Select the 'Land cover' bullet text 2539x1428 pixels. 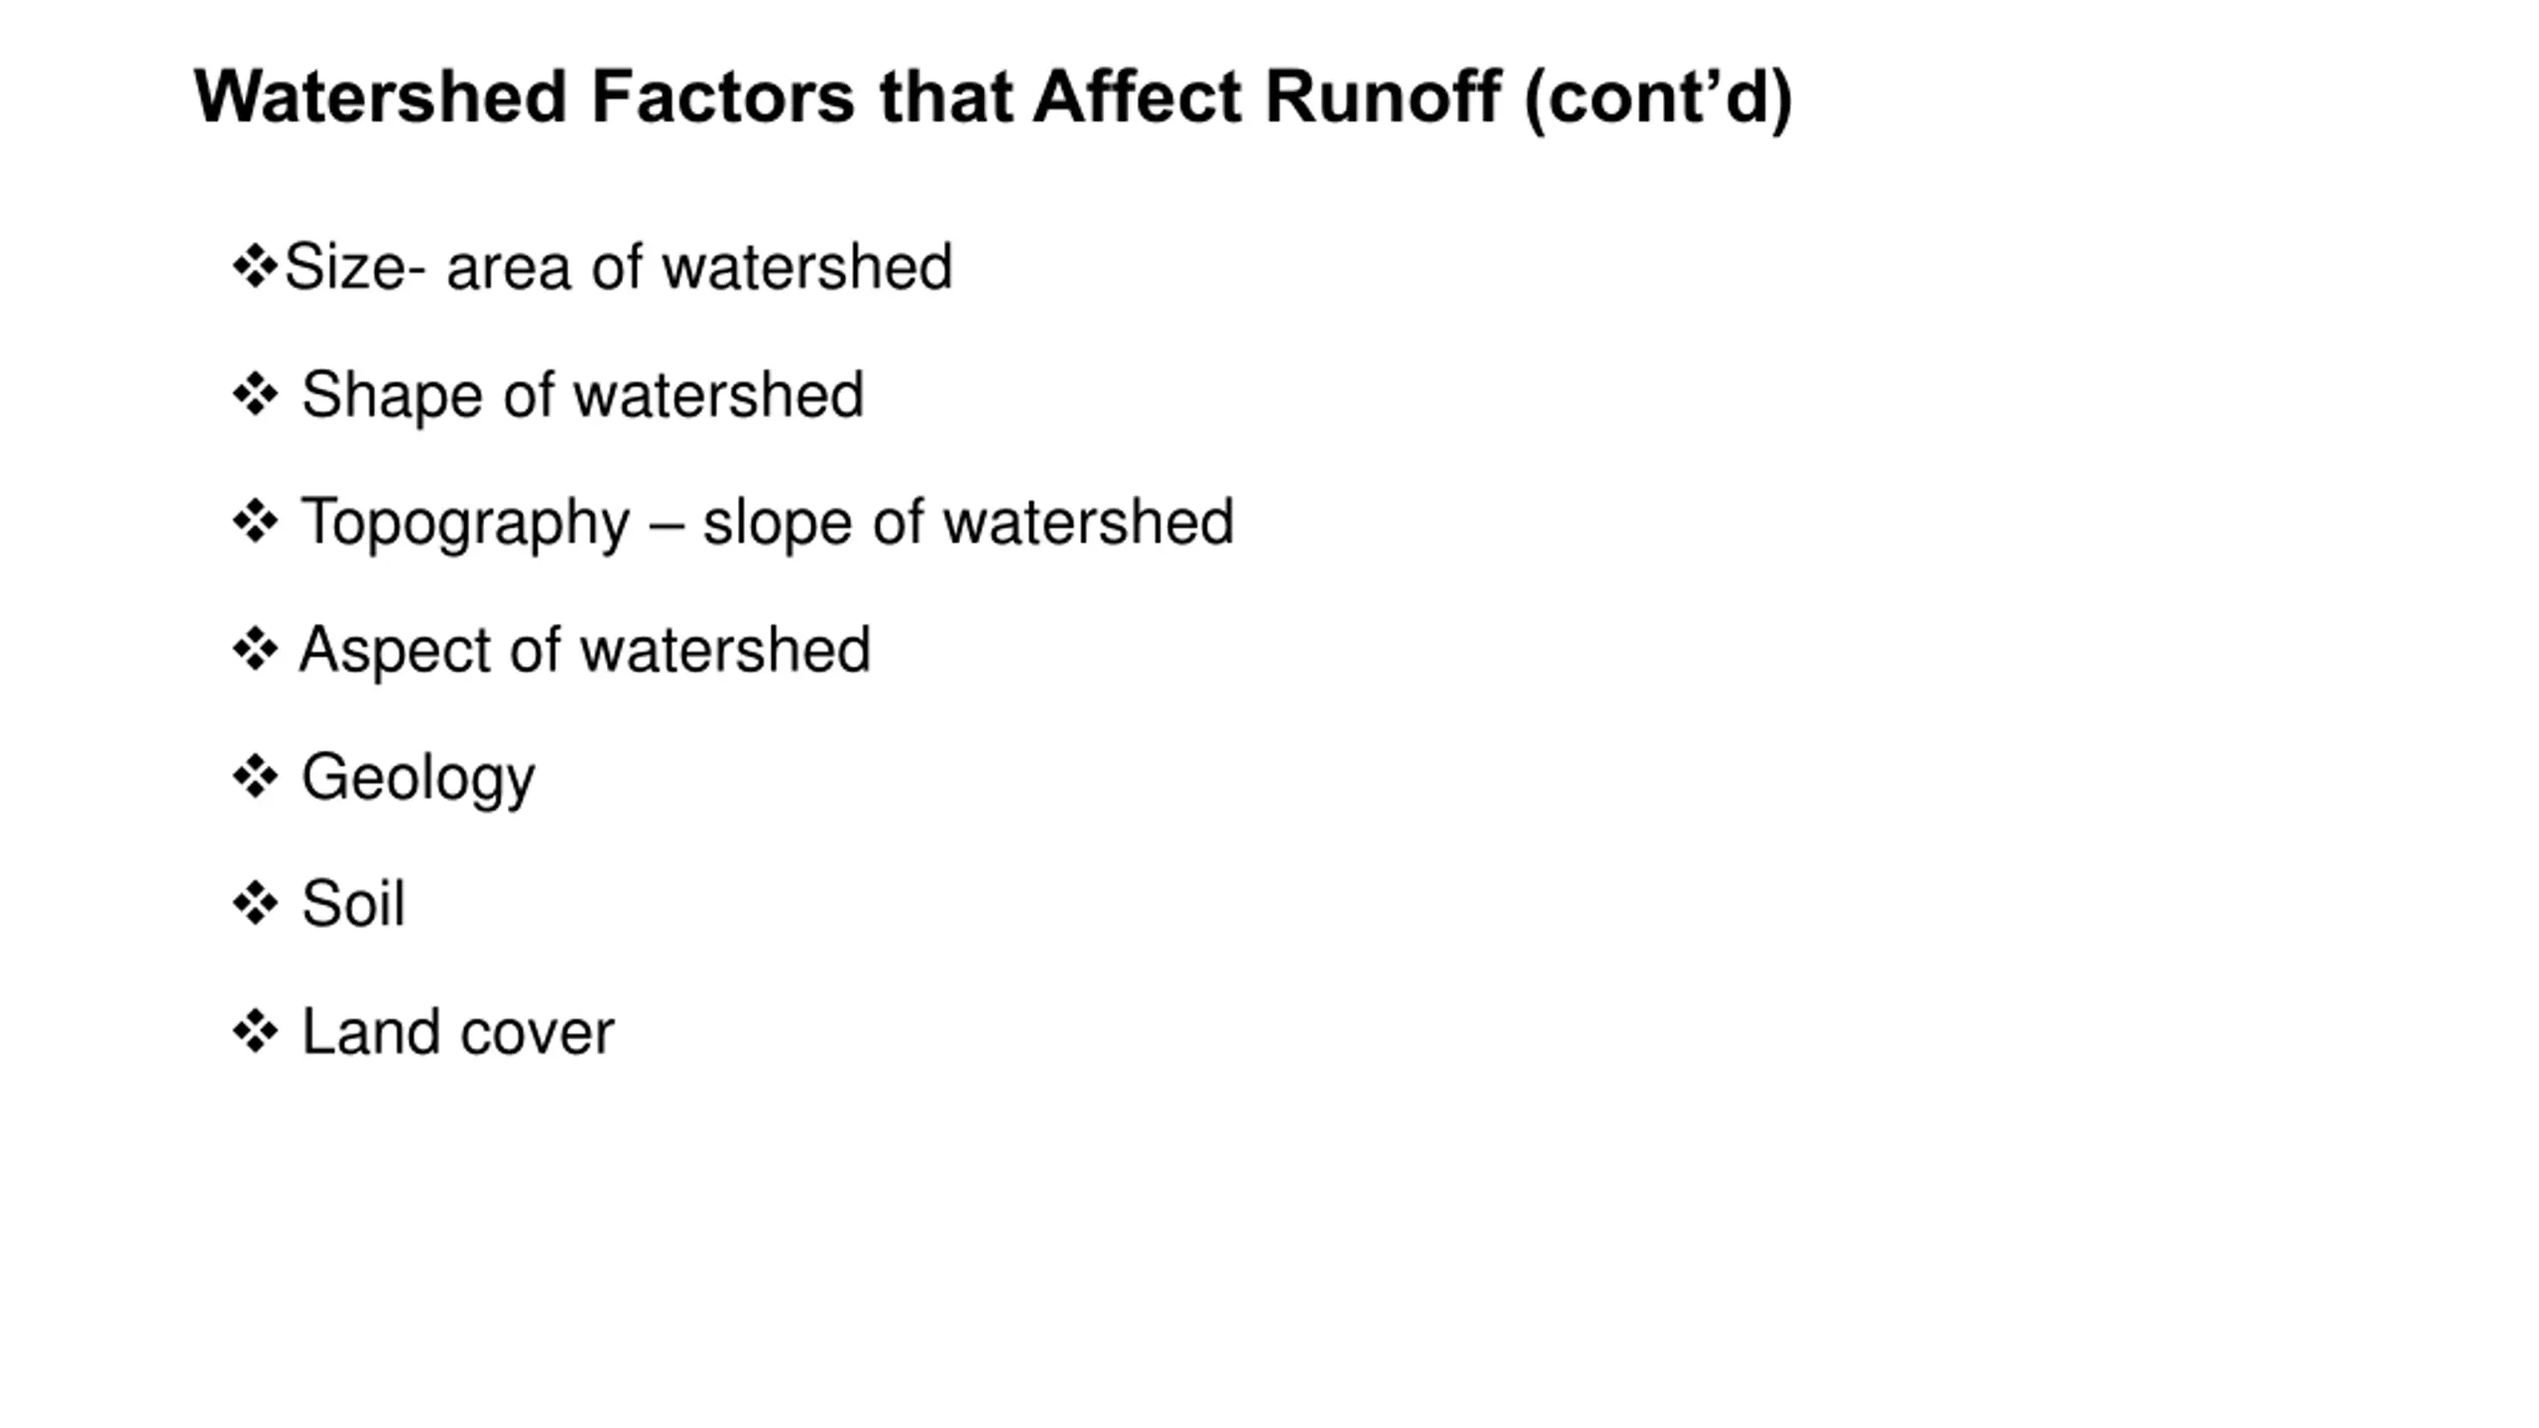[x=457, y=1032]
